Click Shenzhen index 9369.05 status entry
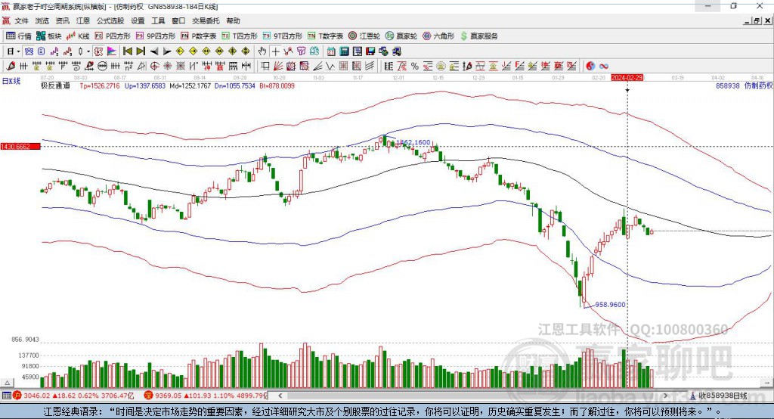 click(206, 396)
